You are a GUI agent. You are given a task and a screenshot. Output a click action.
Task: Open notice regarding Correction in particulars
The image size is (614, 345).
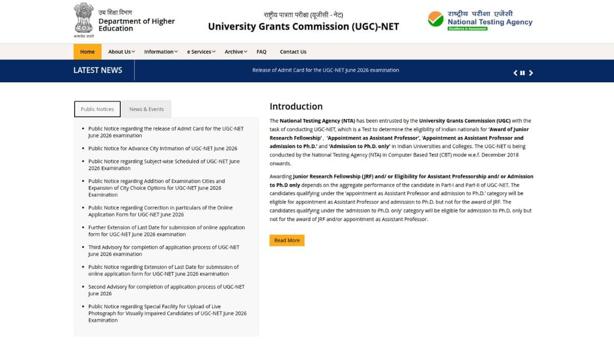(x=160, y=211)
